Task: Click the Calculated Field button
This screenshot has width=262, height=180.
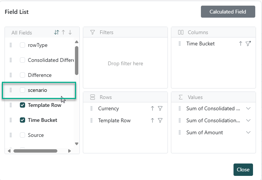Action: (228, 12)
